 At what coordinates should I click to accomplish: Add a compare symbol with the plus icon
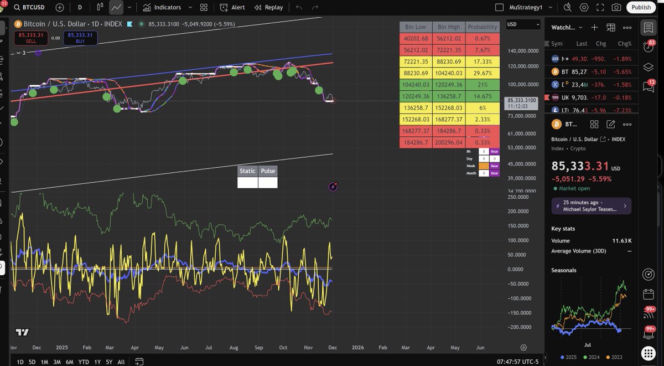pos(60,7)
